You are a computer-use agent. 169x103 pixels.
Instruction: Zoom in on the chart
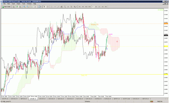(24, 7)
